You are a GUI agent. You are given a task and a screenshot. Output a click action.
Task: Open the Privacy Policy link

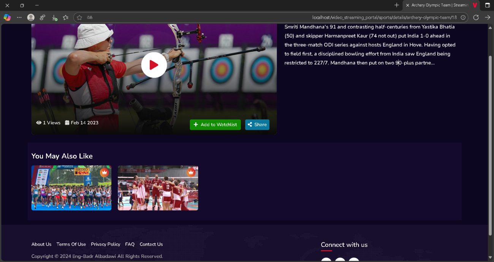(106, 244)
